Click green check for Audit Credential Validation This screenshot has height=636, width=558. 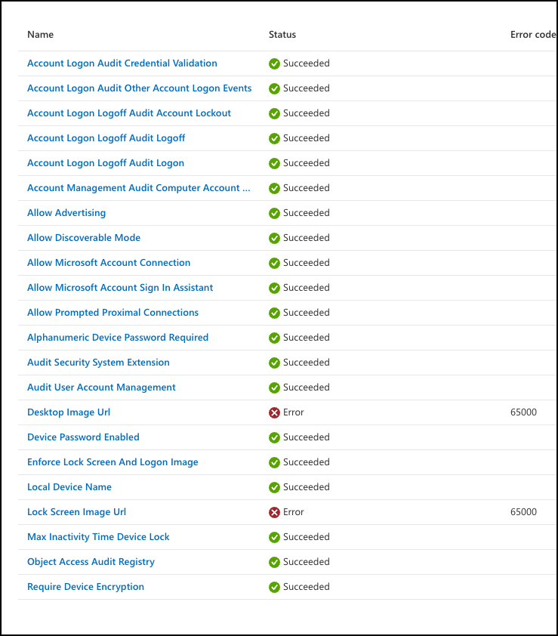[x=275, y=63]
